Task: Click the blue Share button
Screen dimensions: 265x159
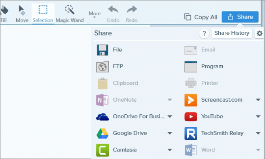Action: coord(240,17)
